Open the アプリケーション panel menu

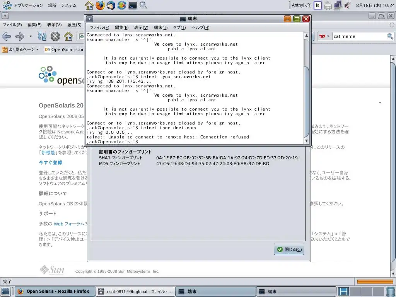tap(28, 5)
